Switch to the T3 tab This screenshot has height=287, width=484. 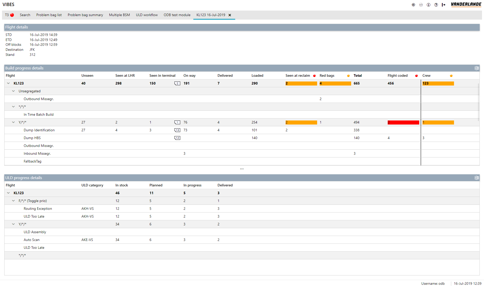(9, 15)
